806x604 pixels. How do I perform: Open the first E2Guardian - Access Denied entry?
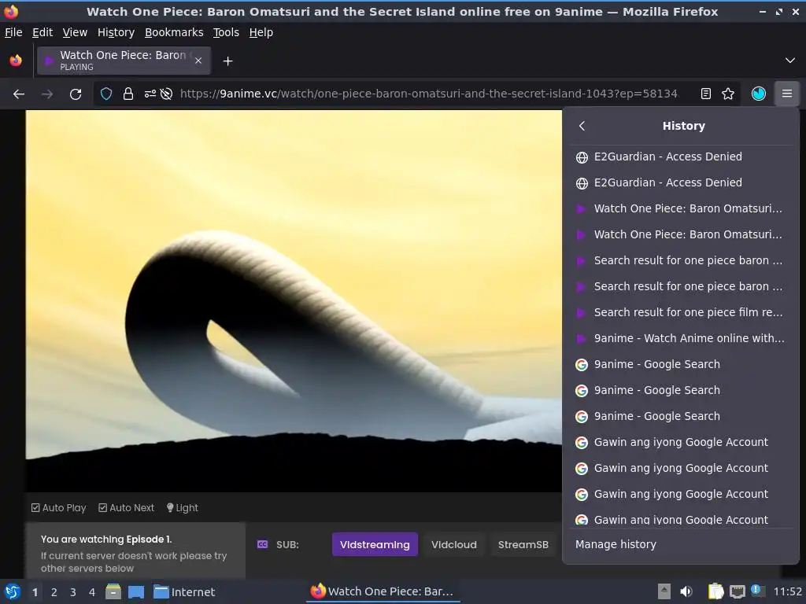pos(681,157)
